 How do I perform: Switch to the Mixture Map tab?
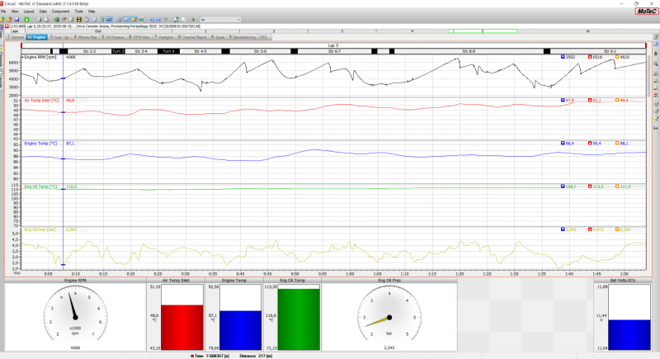(89, 37)
